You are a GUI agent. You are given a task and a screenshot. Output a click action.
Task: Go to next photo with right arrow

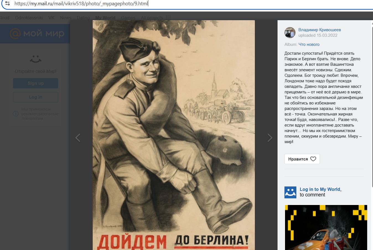click(x=270, y=138)
